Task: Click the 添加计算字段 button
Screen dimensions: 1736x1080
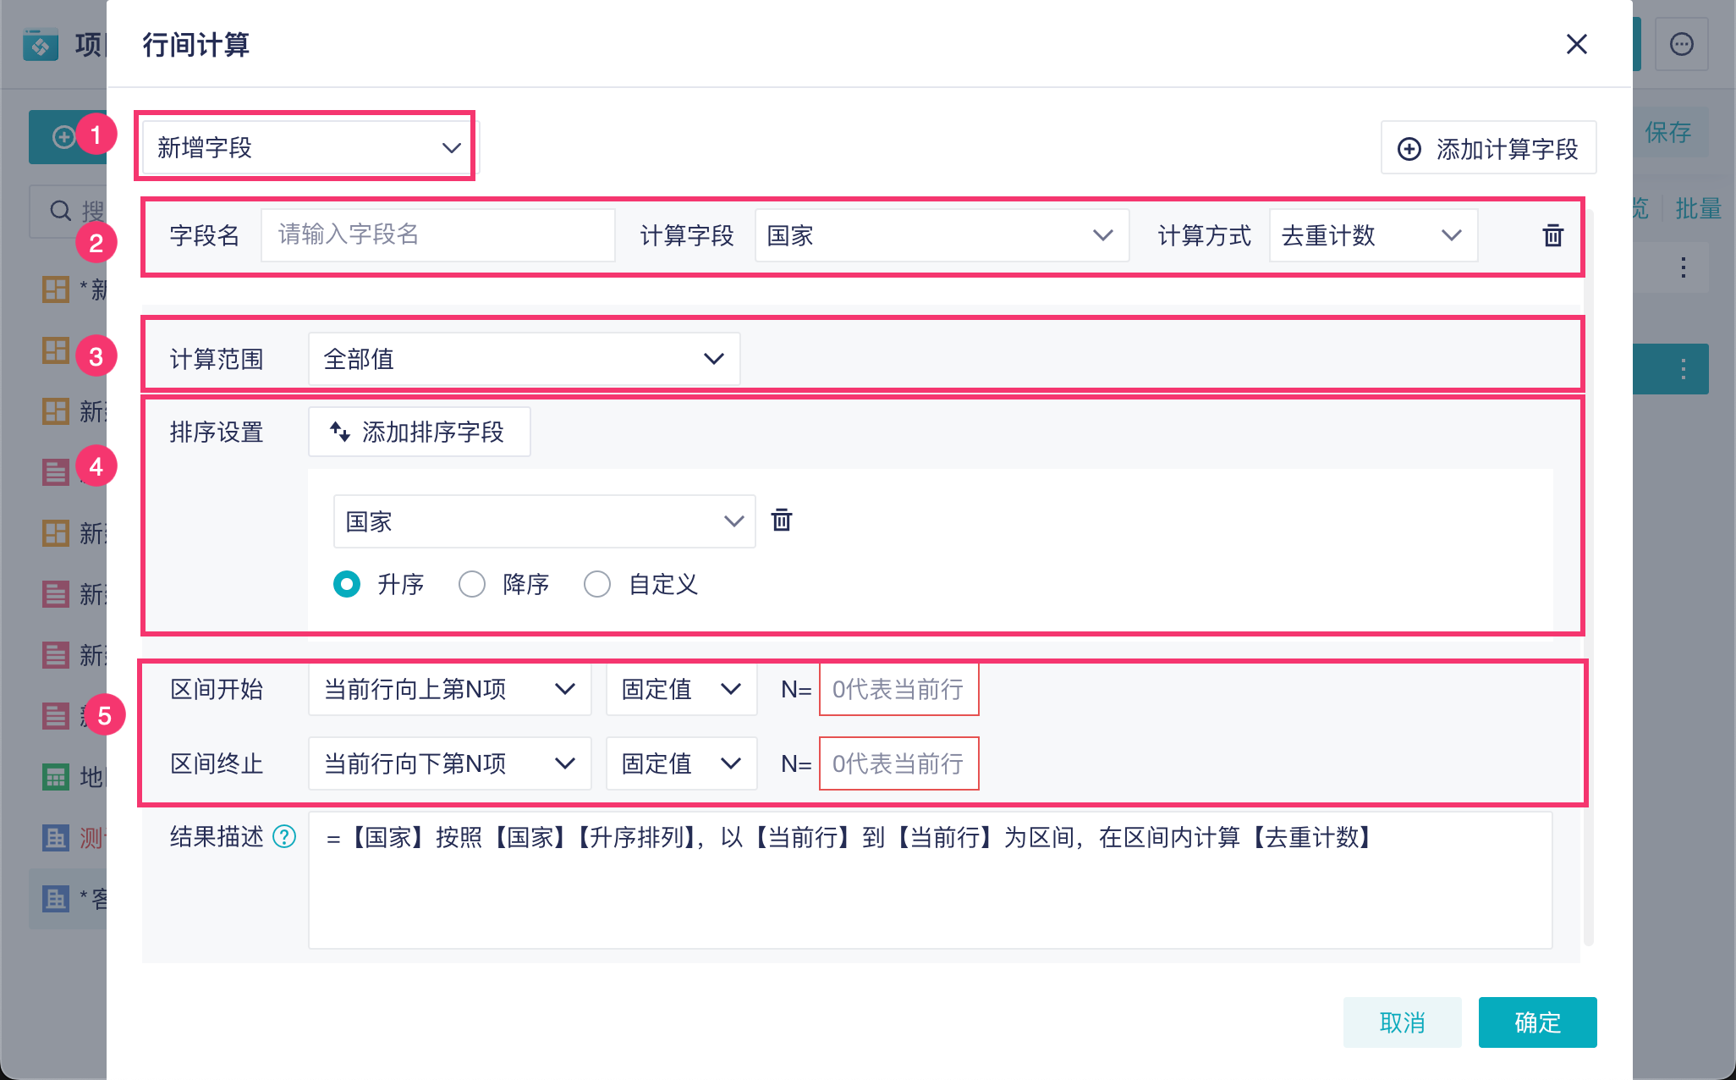Action: [x=1488, y=148]
